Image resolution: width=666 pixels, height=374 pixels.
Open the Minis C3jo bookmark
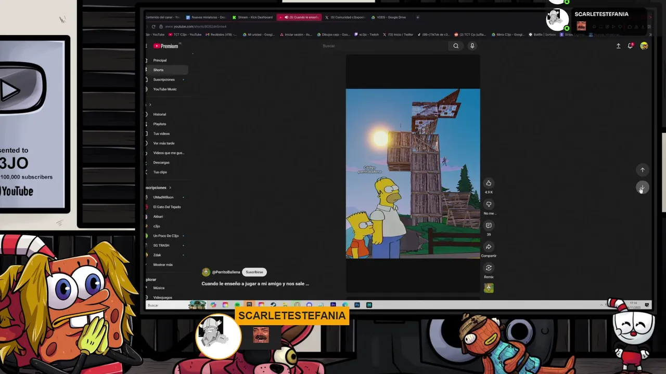508,35
